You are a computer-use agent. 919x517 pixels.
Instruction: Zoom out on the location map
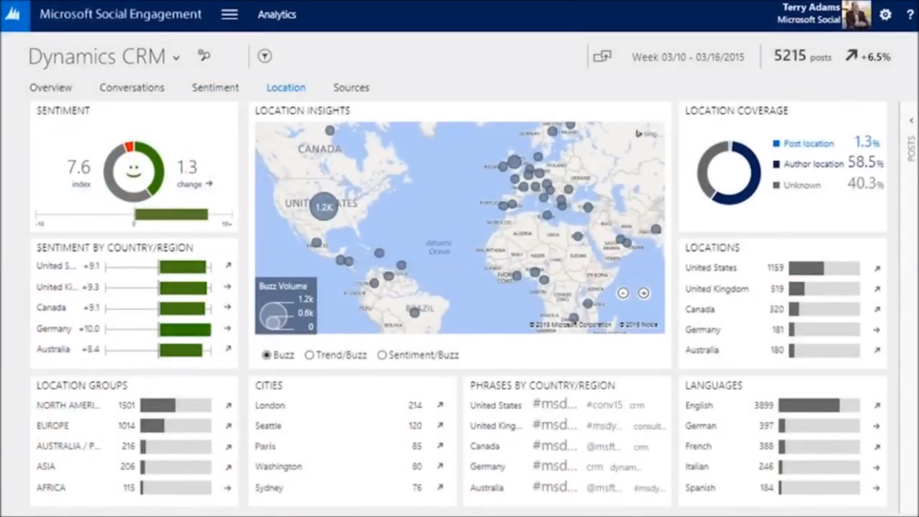pyautogui.click(x=623, y=293)
